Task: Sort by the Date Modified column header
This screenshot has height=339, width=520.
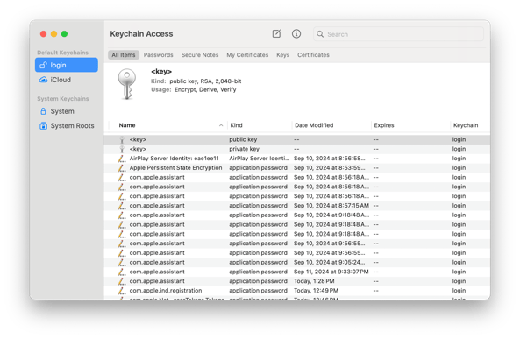Action: 314,125
